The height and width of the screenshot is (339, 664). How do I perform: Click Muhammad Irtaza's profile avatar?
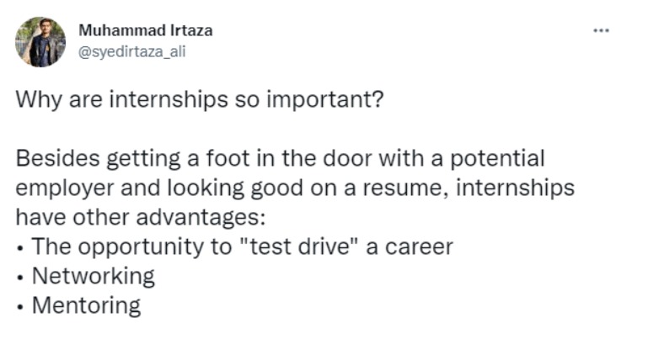(40, 41)
